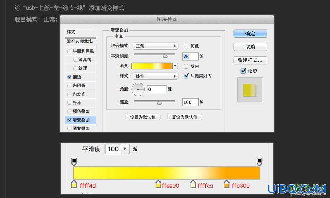Enable the 内发光 inner glow checkbox
330x198 pixels.
pyautogui.click(x=69, y=94)
